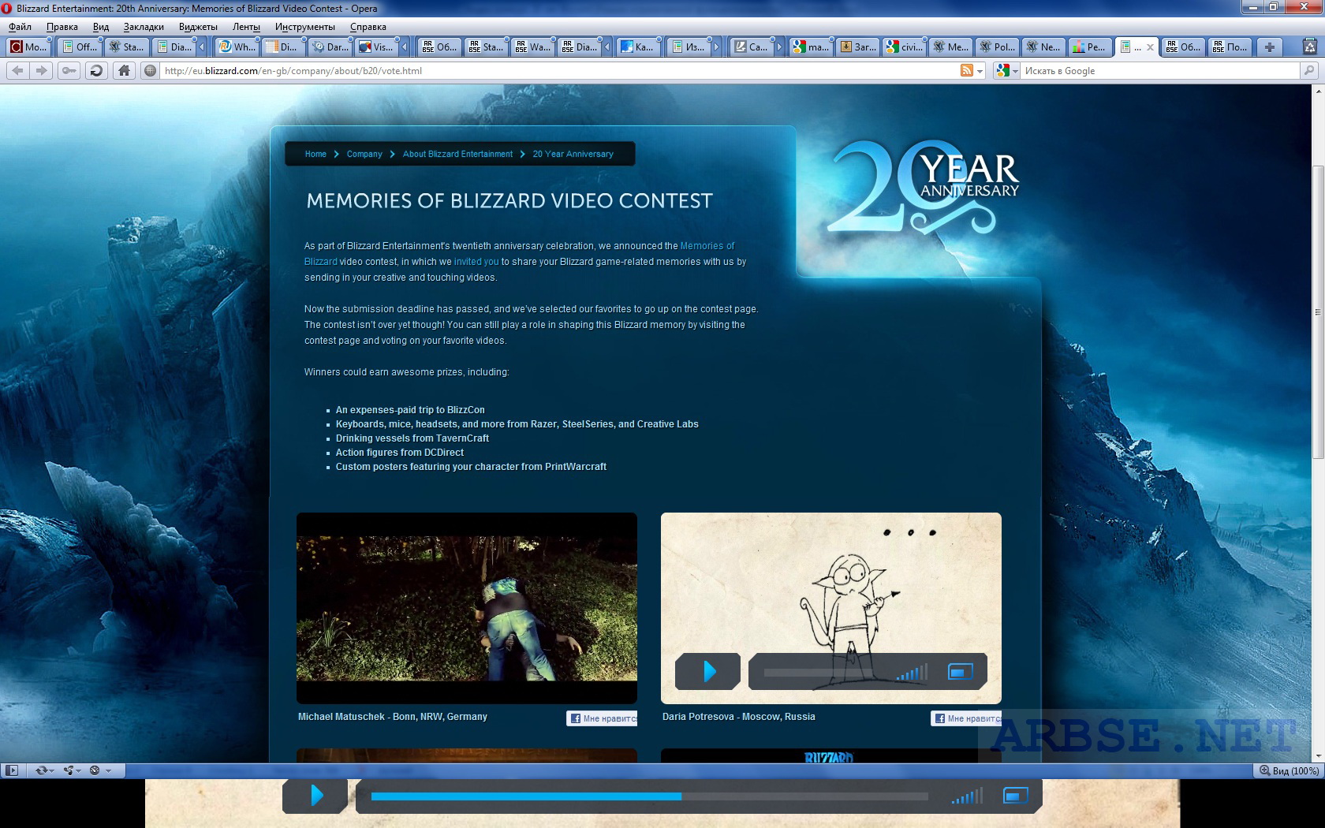Image resolution: width=1325 pixels, height=828 pixels.
Task: Switch to the Заг... downloads tab
Action: pos(858,47)
